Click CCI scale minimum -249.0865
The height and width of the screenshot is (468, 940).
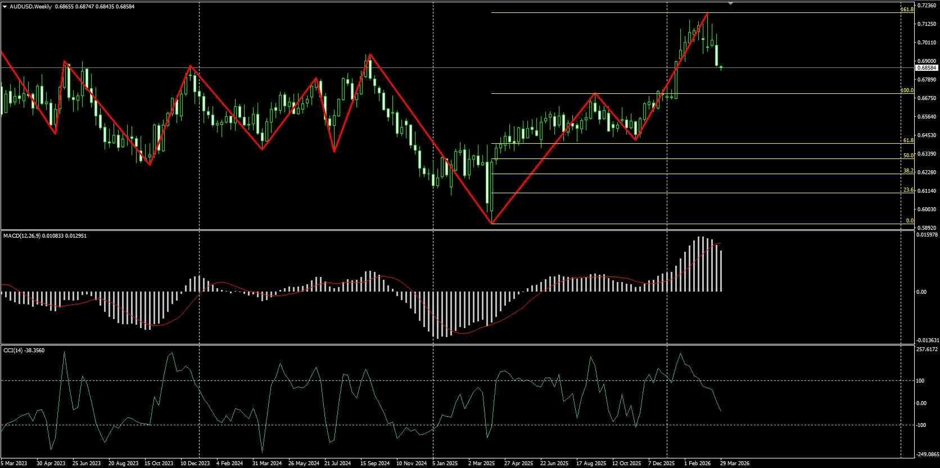click(x=927, y=455)
